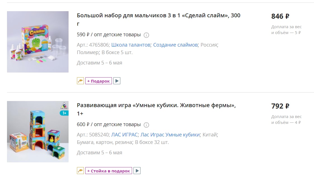Open the '+ Стойка в подарок' badge

click(109, 171)
